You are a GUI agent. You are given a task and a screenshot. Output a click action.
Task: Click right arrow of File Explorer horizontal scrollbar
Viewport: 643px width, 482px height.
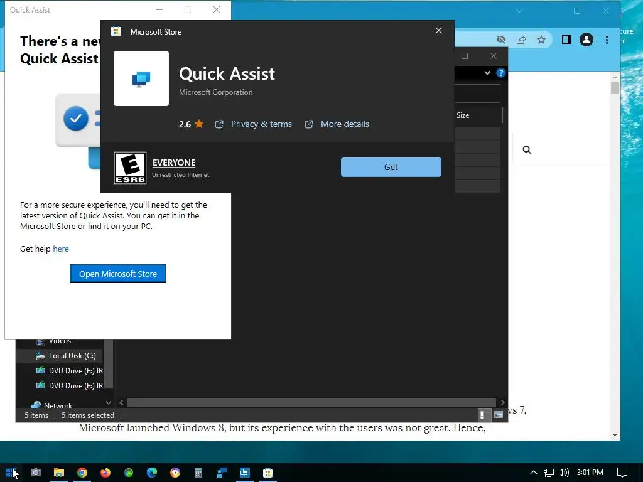pyautogui.click(x=503, y=402)
